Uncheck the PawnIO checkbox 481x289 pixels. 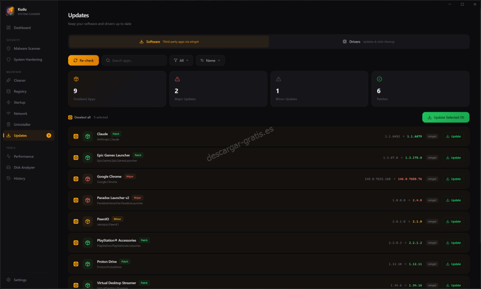[x=76, y=221]
